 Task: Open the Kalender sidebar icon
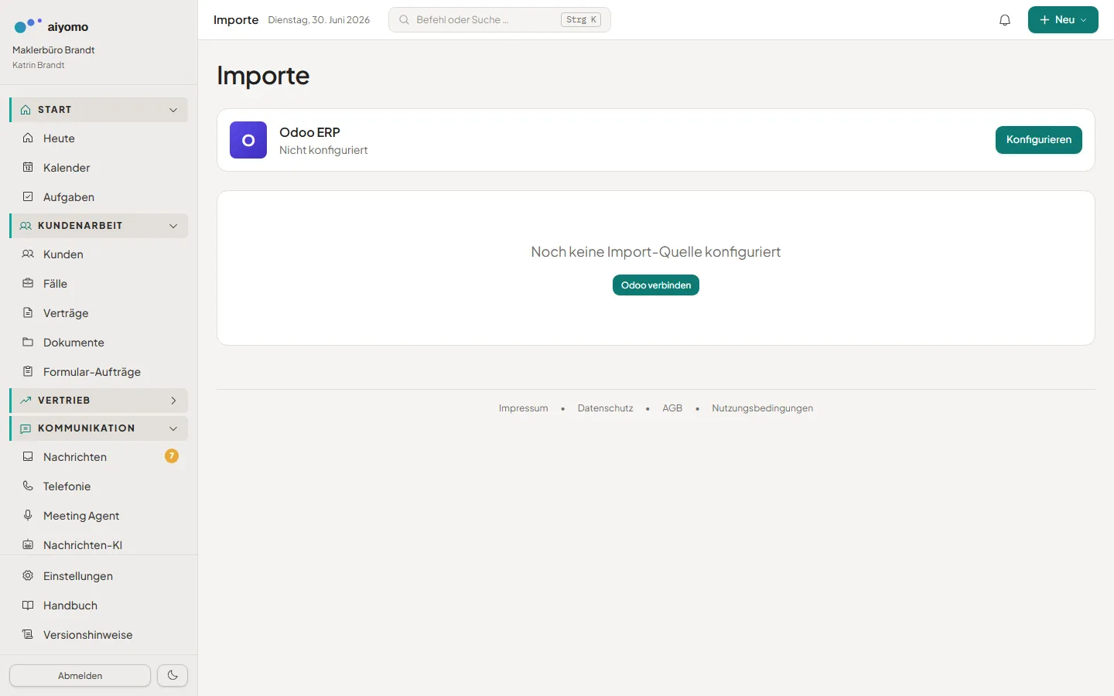28,167
